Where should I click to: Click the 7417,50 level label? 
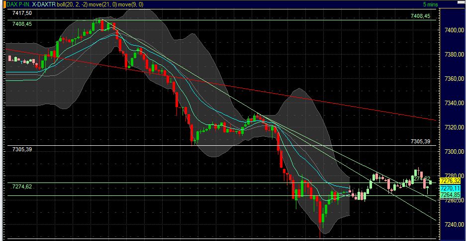point(22,13)
